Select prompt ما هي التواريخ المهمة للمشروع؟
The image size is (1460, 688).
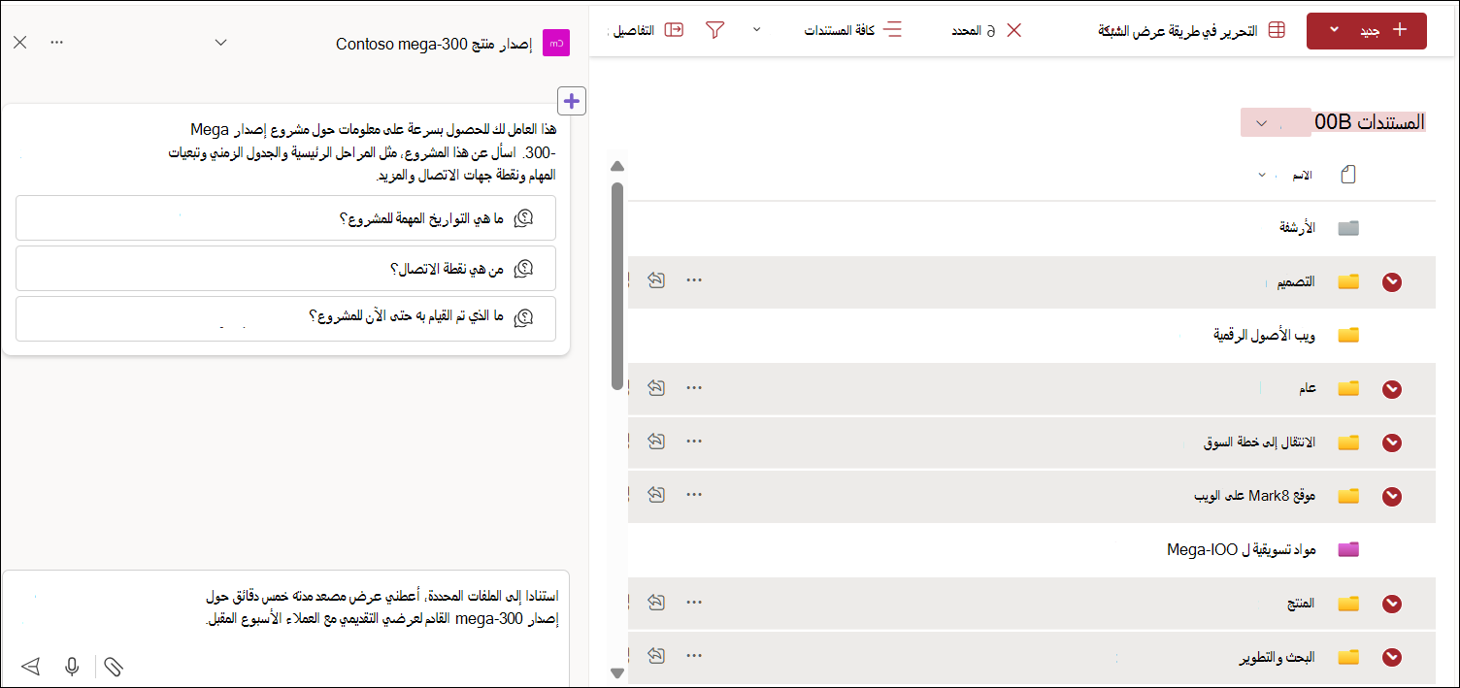click(x=285, y=218)
